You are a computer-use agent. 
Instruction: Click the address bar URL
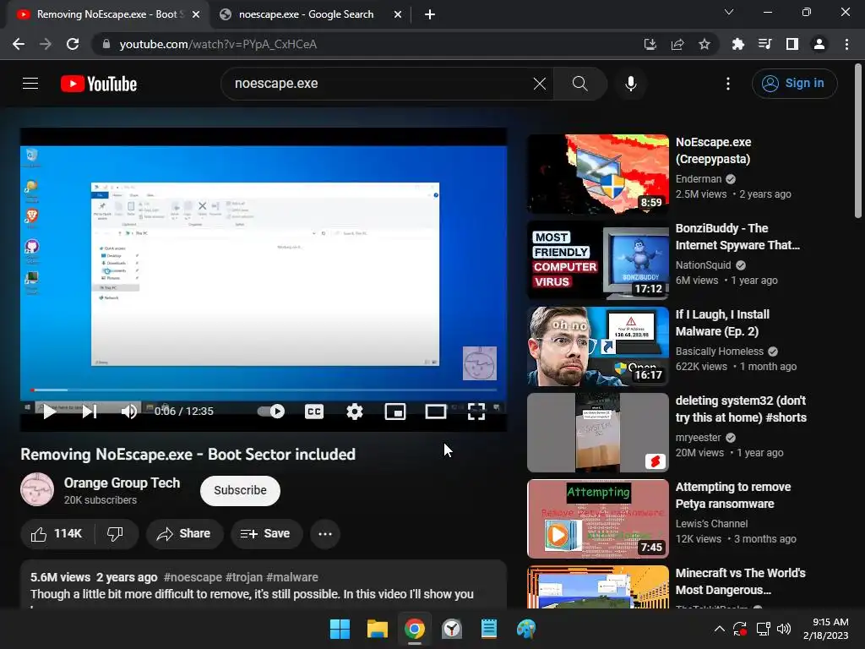pyautogui.click(x=218, y=44)
